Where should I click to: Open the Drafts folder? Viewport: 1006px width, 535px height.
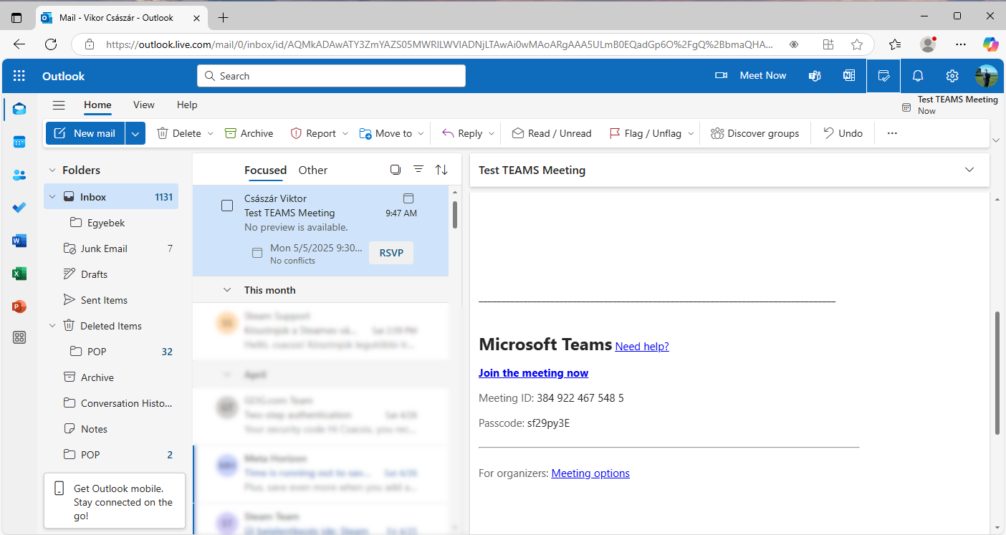[x=111, y=274]
